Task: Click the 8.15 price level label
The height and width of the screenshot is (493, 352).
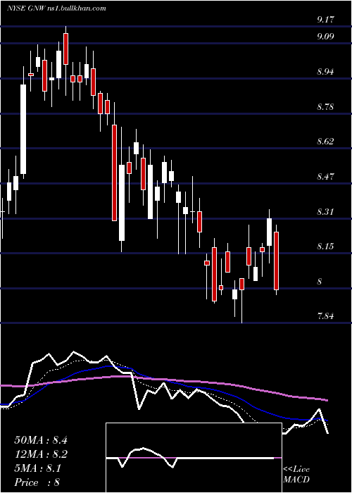Action: click(x=325, y=246)
